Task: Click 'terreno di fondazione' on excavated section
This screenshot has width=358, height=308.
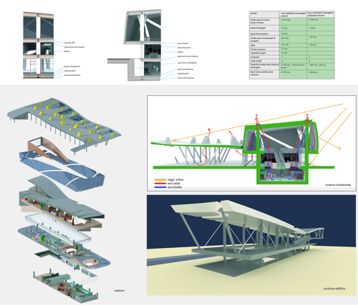Action: [185, 78]
